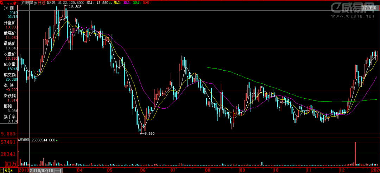Click the green arrow after the MA1 value

pos(111,3)
